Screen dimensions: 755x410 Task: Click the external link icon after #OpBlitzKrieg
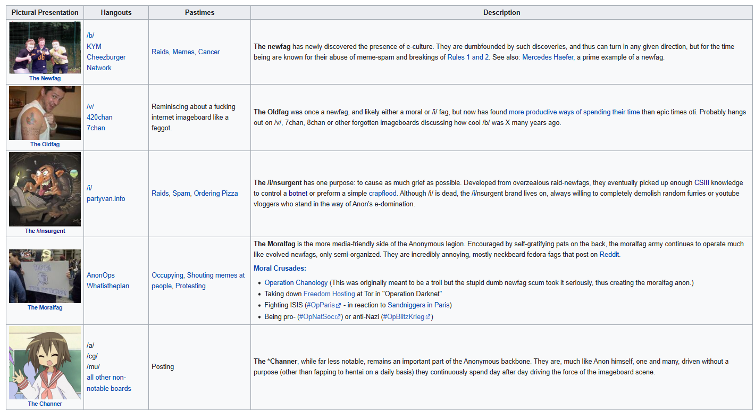point(429,317)
